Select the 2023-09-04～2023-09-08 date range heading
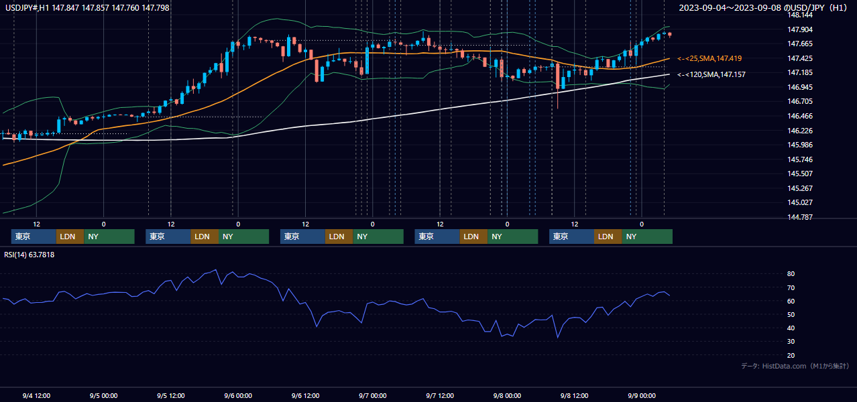 (x=764, y=8)
